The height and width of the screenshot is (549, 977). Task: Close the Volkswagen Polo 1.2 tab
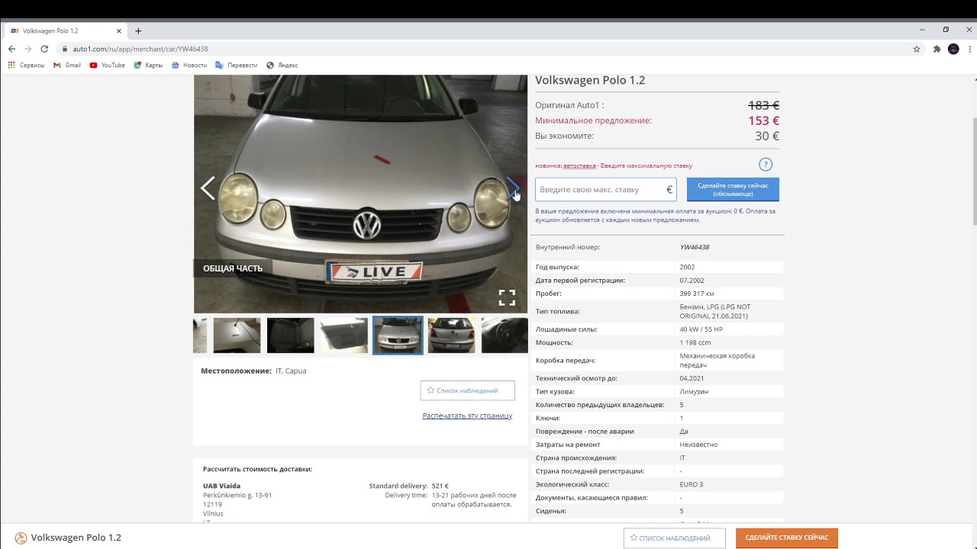[119, 30]
